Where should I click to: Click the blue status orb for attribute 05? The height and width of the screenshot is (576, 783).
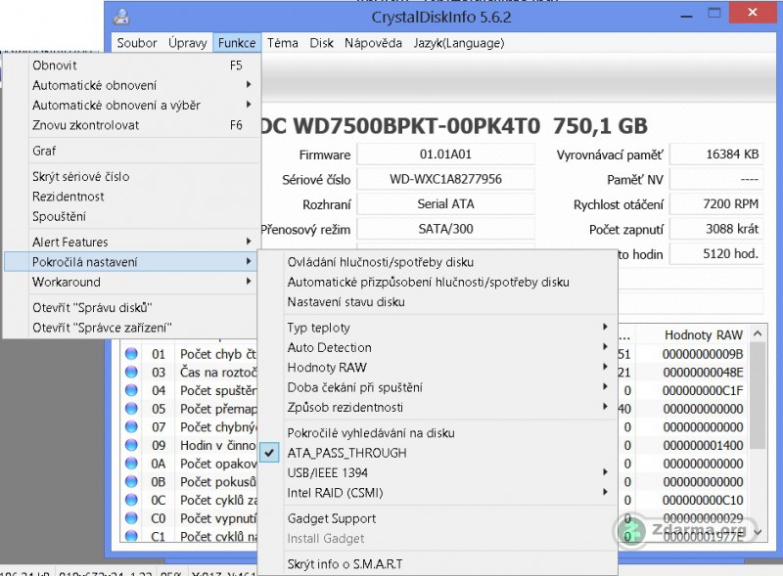pyautogui.click(x=131, y=409)
